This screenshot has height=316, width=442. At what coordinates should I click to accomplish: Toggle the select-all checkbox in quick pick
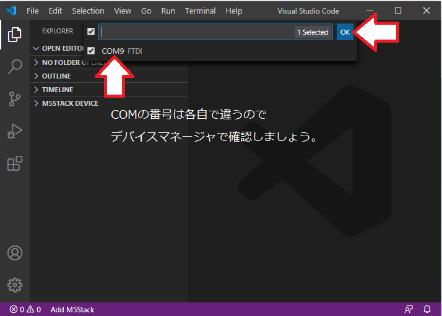pyautogui.click(x=91, y=32)
